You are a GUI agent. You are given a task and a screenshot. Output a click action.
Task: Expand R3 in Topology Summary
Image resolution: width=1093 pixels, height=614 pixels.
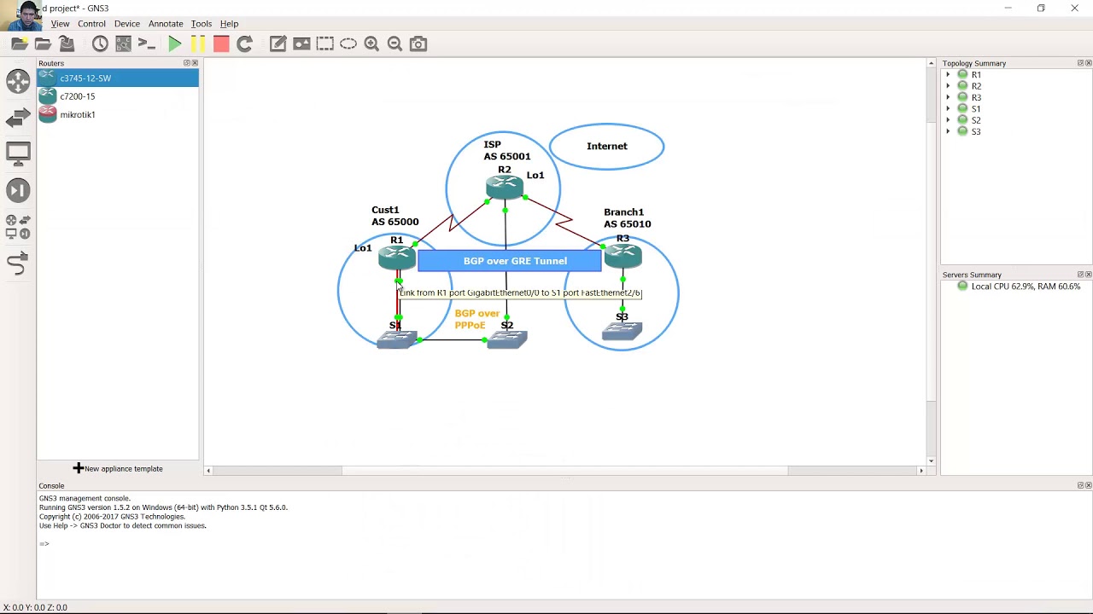(x=948, y=97)
